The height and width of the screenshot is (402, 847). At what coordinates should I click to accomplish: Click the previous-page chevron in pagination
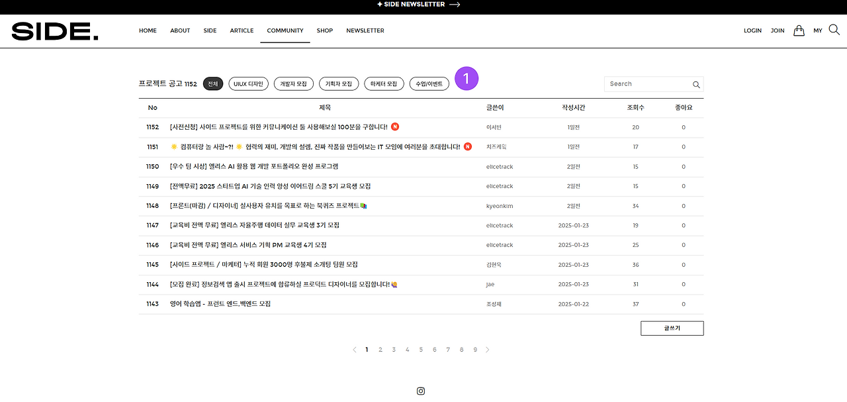pos(354,349)
